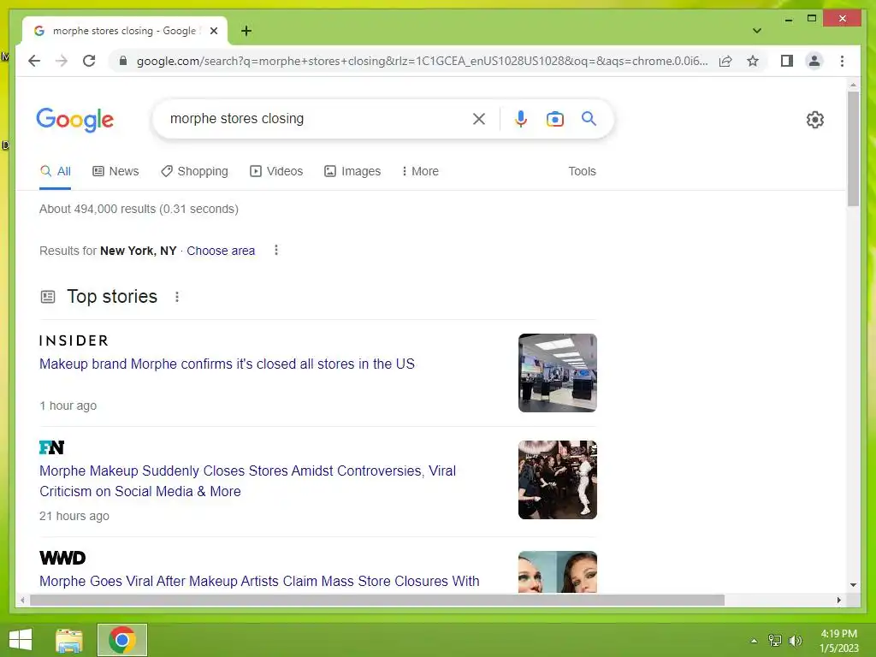
Task: Open FN article on Morphe closing stores
Action: 247,481
